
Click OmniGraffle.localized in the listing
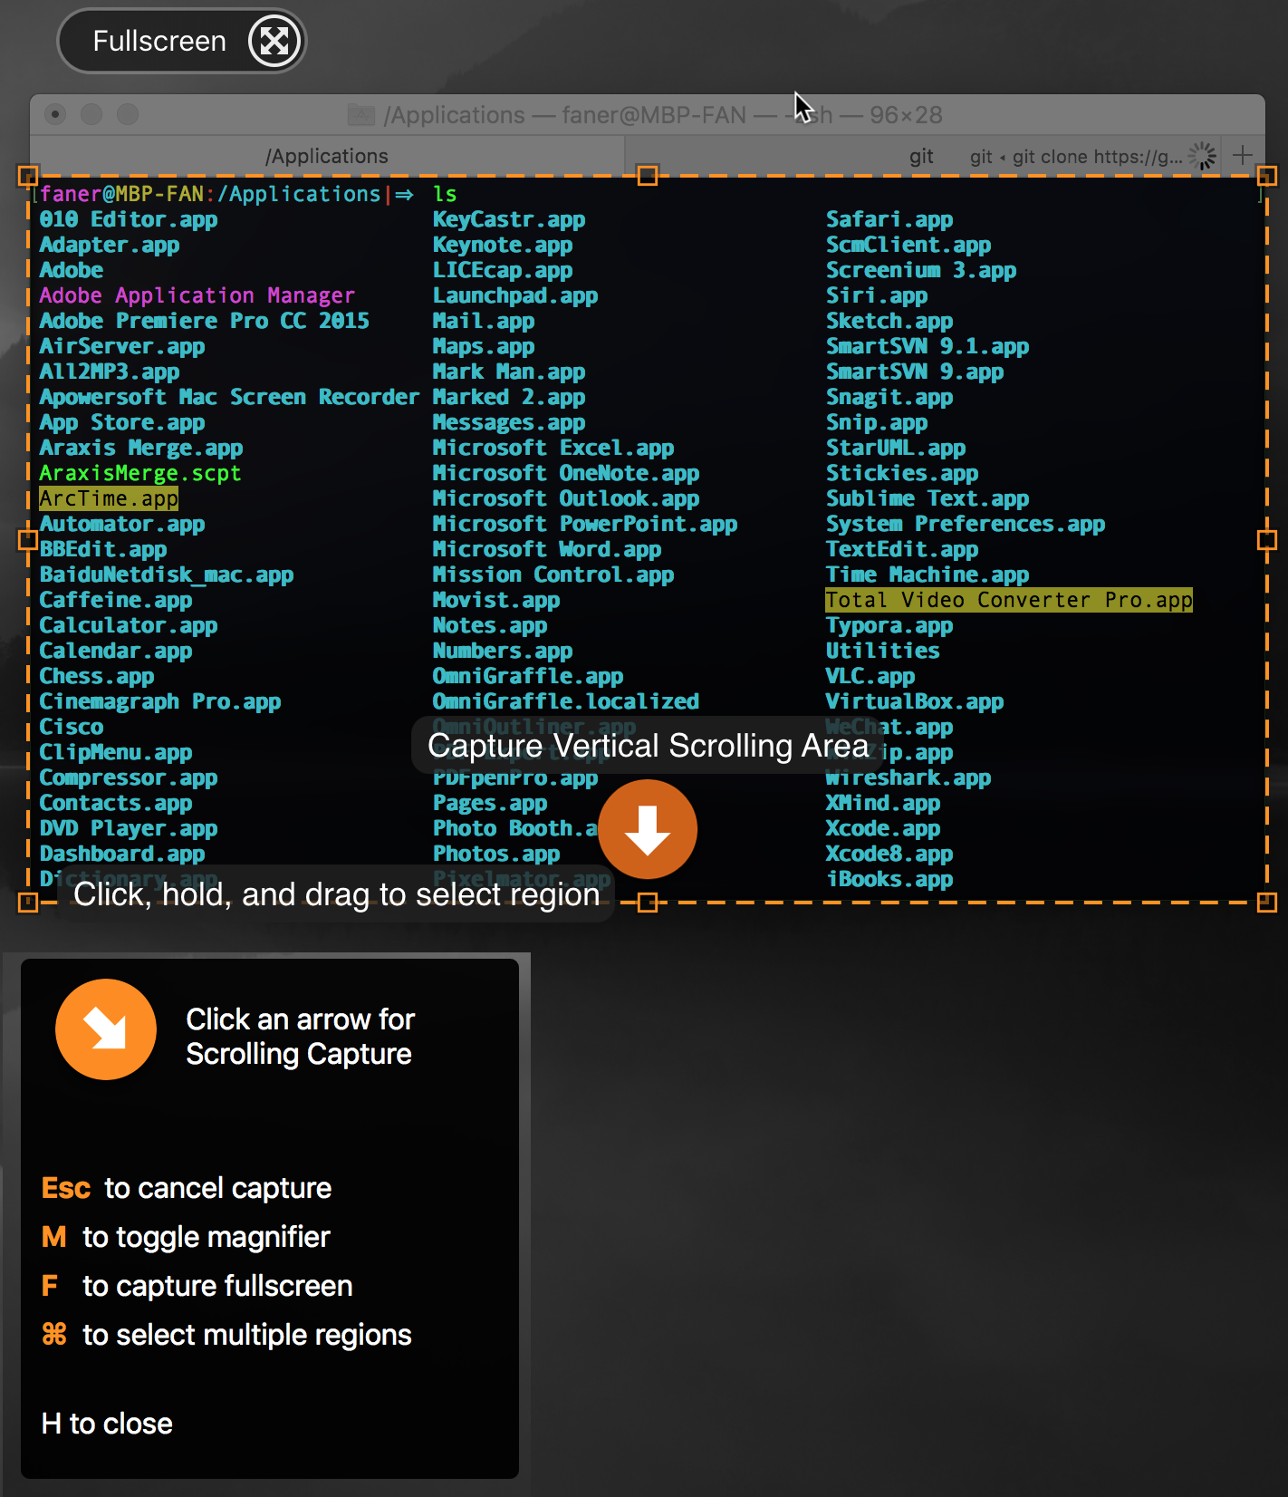point(566,701)
